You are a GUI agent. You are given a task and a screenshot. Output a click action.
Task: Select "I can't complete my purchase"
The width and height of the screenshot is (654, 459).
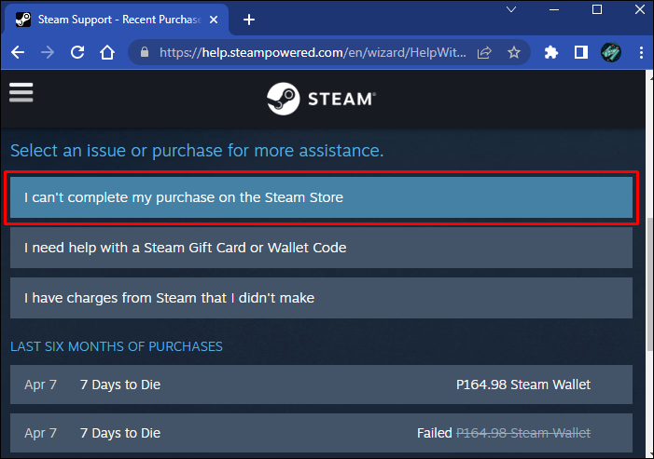(322, 197)
